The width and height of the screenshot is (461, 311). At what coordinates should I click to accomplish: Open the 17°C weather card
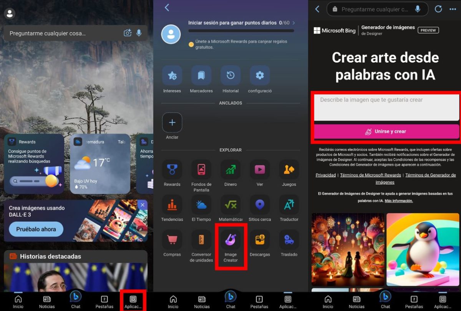pos(100,164)
